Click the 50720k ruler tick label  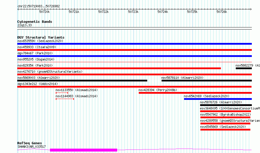tap(44, 12)
